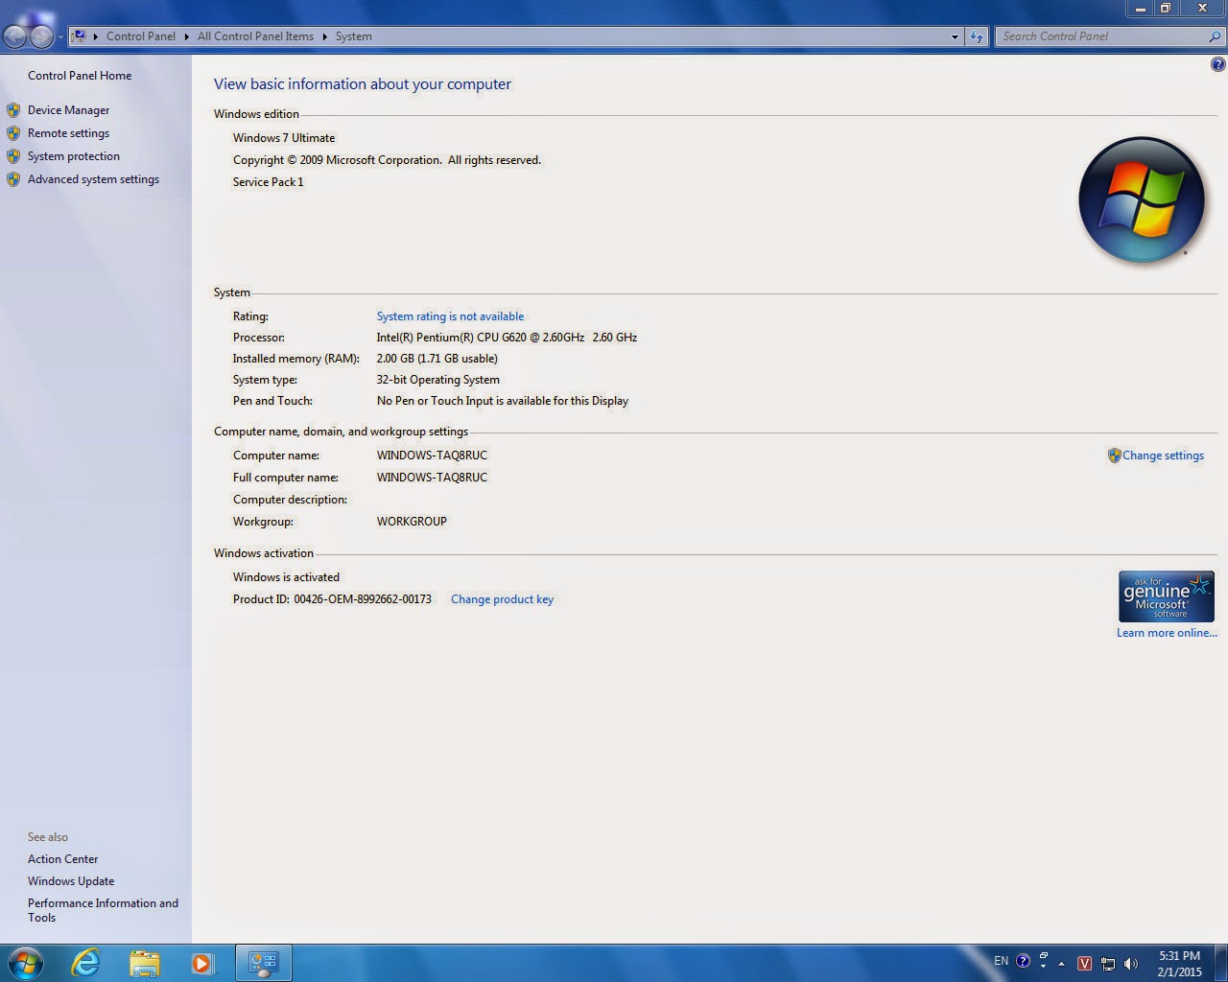
Task: Click the 'Service Pack 1' text
Action: tap(268, 182)
